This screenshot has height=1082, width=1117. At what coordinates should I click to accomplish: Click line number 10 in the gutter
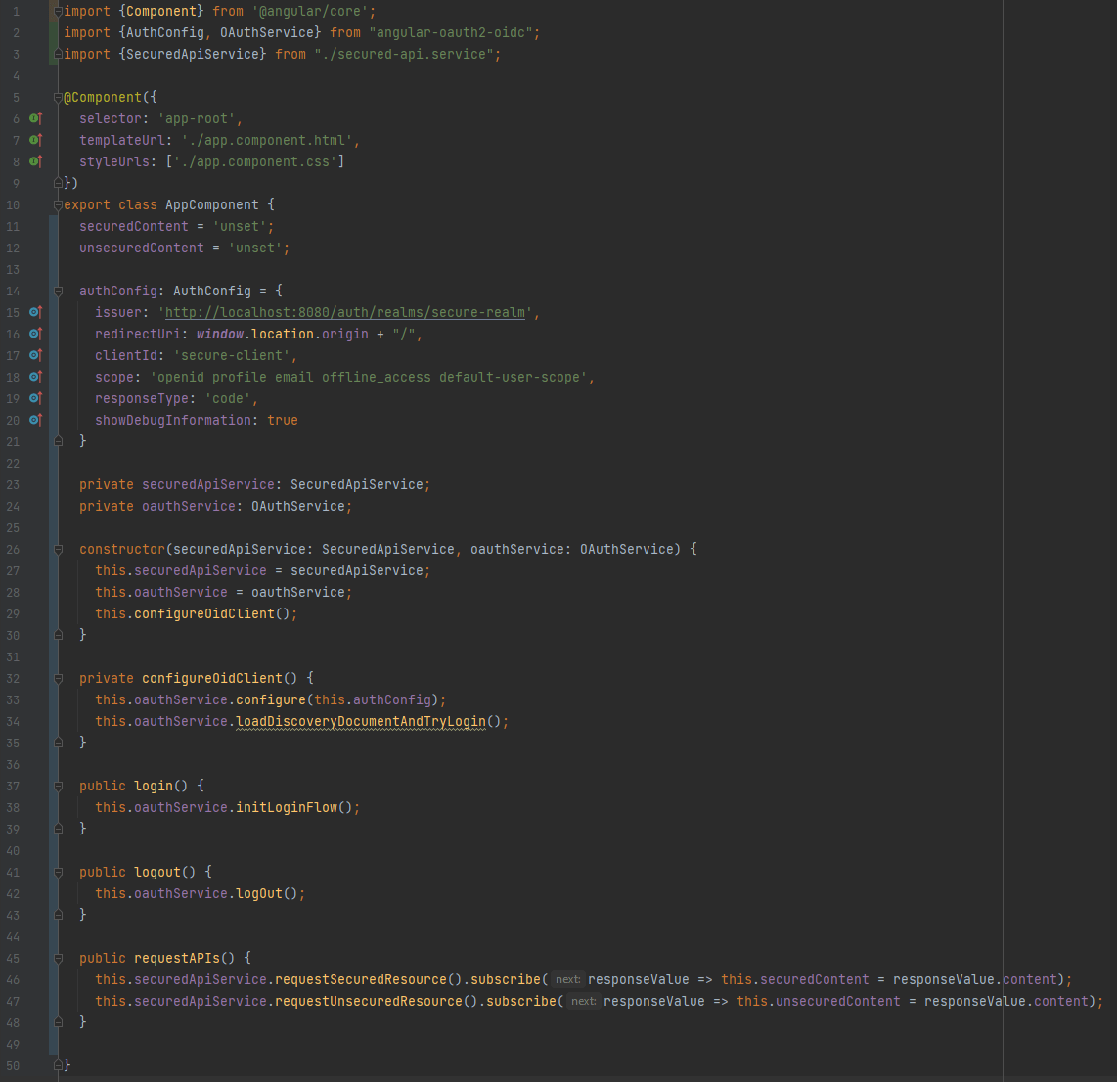[x=13, y=204]
